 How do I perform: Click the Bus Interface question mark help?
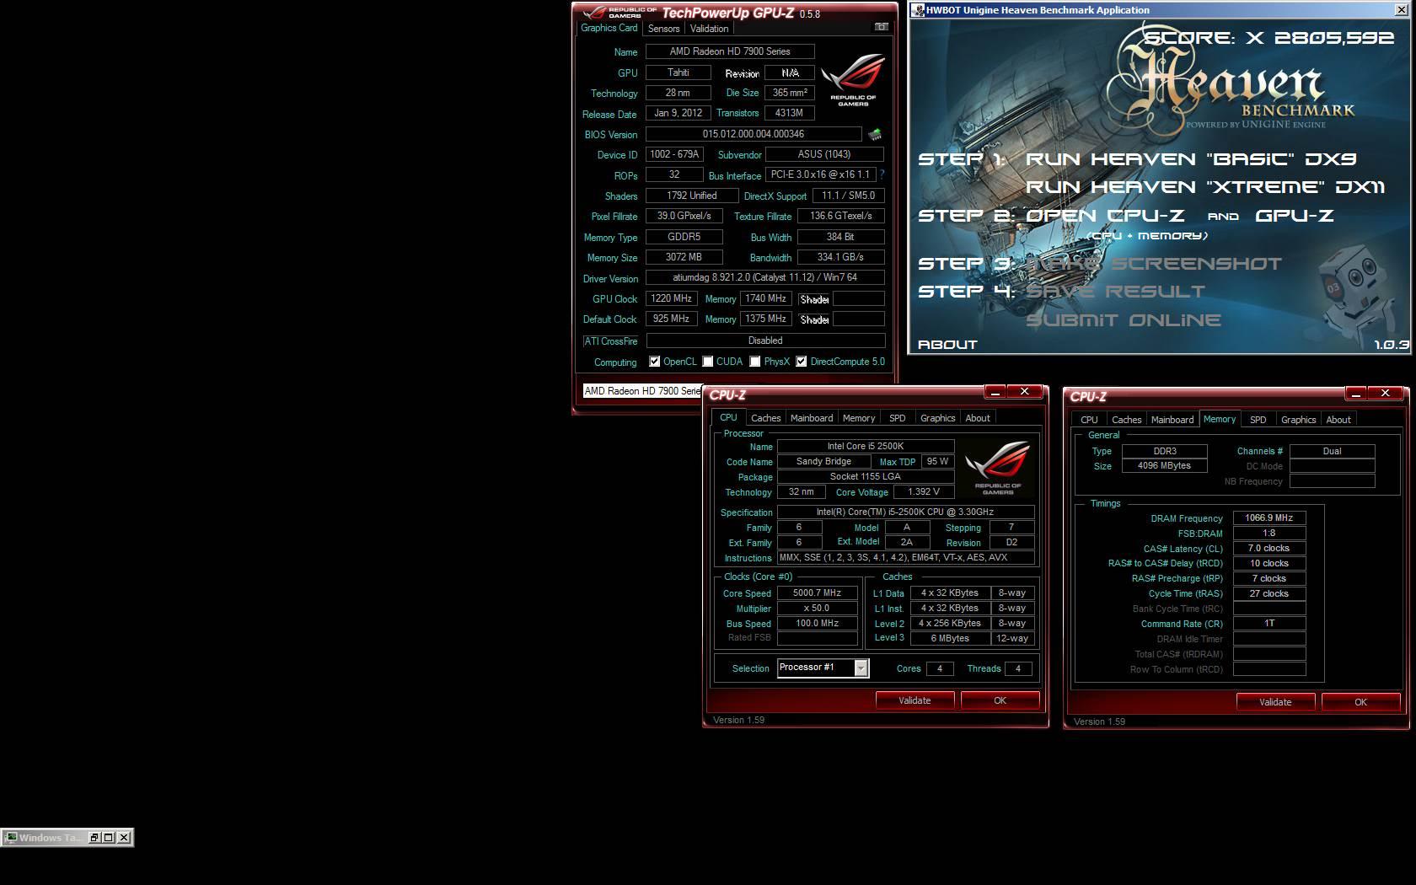pos(882,174)
